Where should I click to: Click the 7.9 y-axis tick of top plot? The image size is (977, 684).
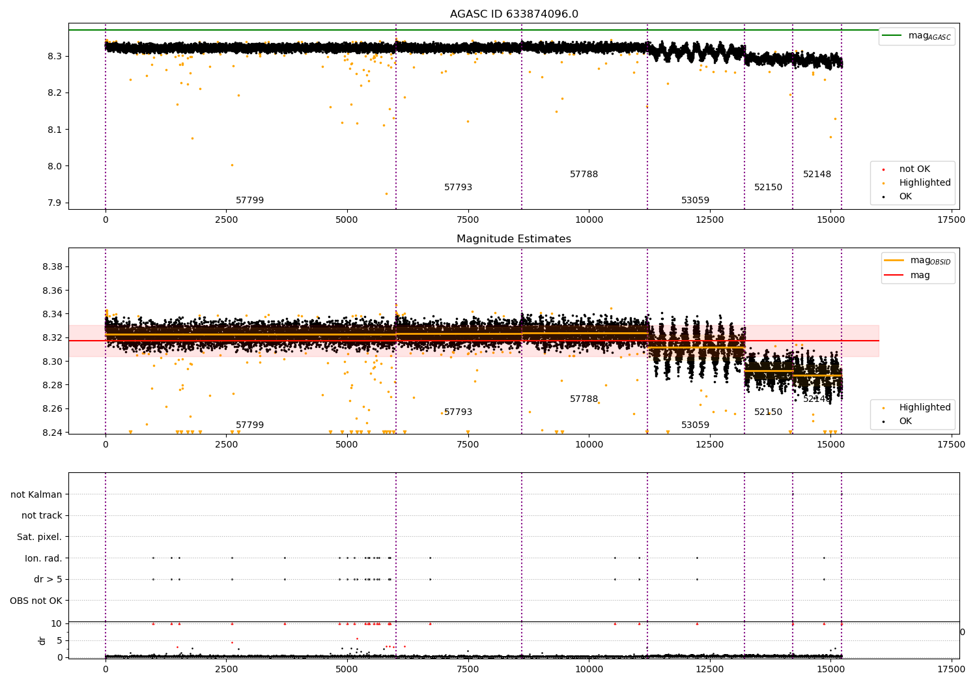[x=55, y=203]
